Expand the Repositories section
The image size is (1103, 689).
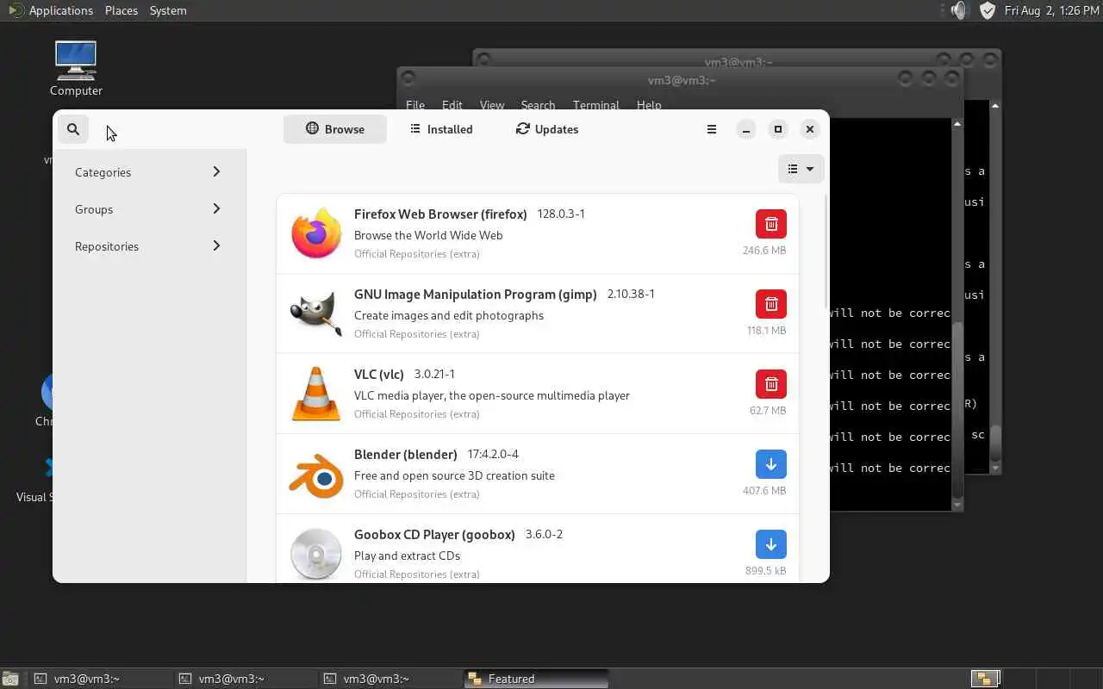pos(149,246)
